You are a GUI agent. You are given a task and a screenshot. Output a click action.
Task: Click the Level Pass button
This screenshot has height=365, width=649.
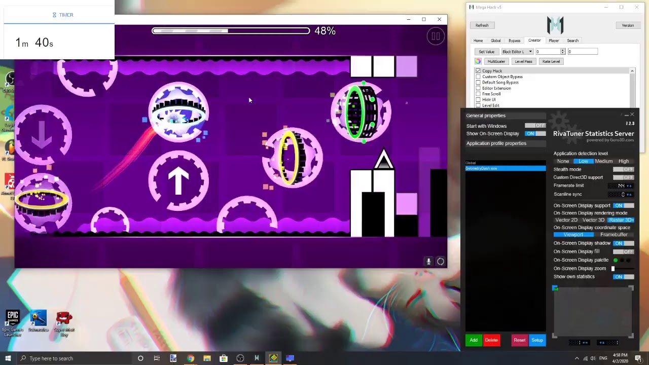[523, 61]
